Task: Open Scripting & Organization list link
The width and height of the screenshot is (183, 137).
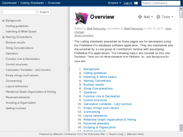Action: pyautogui.click(x=99, y=127)
